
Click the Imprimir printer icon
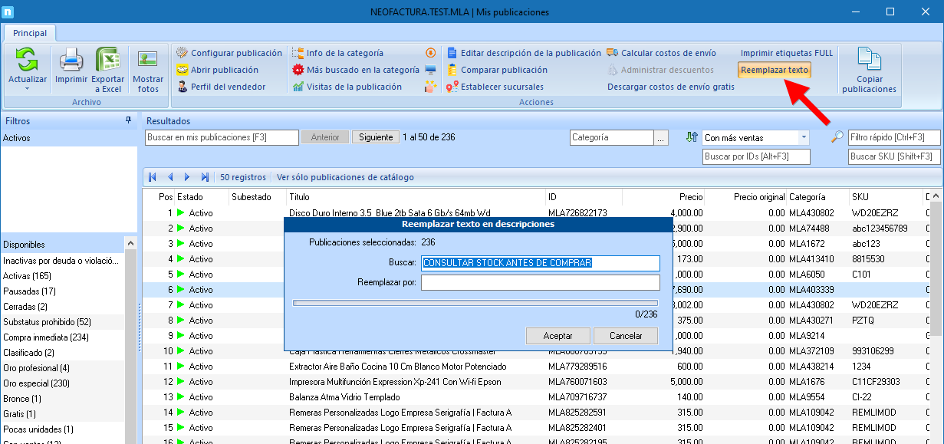click(71, 60)
